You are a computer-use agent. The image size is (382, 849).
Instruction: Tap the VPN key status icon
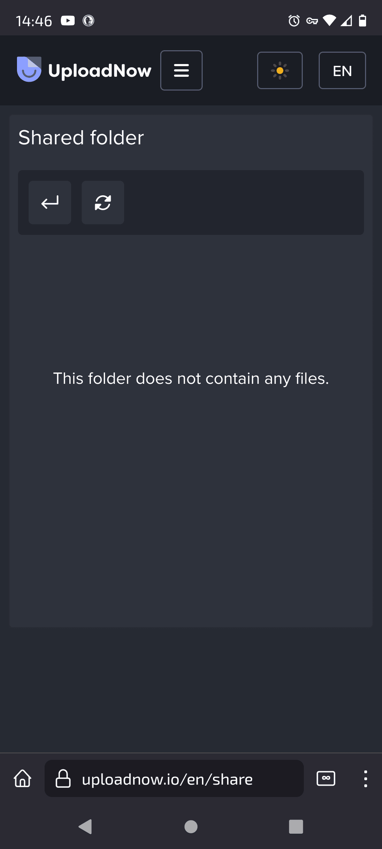click(312, 21)
